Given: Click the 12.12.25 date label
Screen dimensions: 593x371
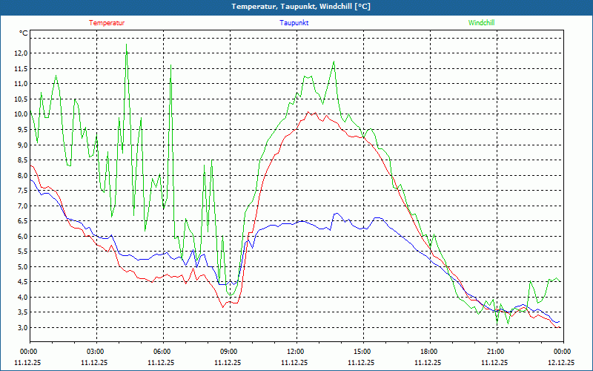Looking at the screenshot, I should tap(561, 363).
